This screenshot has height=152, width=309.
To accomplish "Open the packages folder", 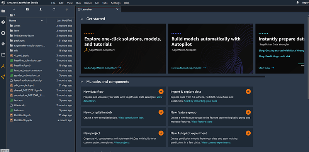I will tap(41, 41).
